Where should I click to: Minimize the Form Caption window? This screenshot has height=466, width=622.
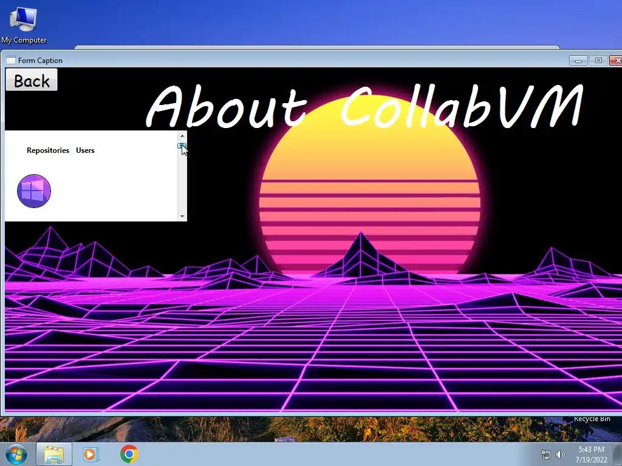(578, 61)
